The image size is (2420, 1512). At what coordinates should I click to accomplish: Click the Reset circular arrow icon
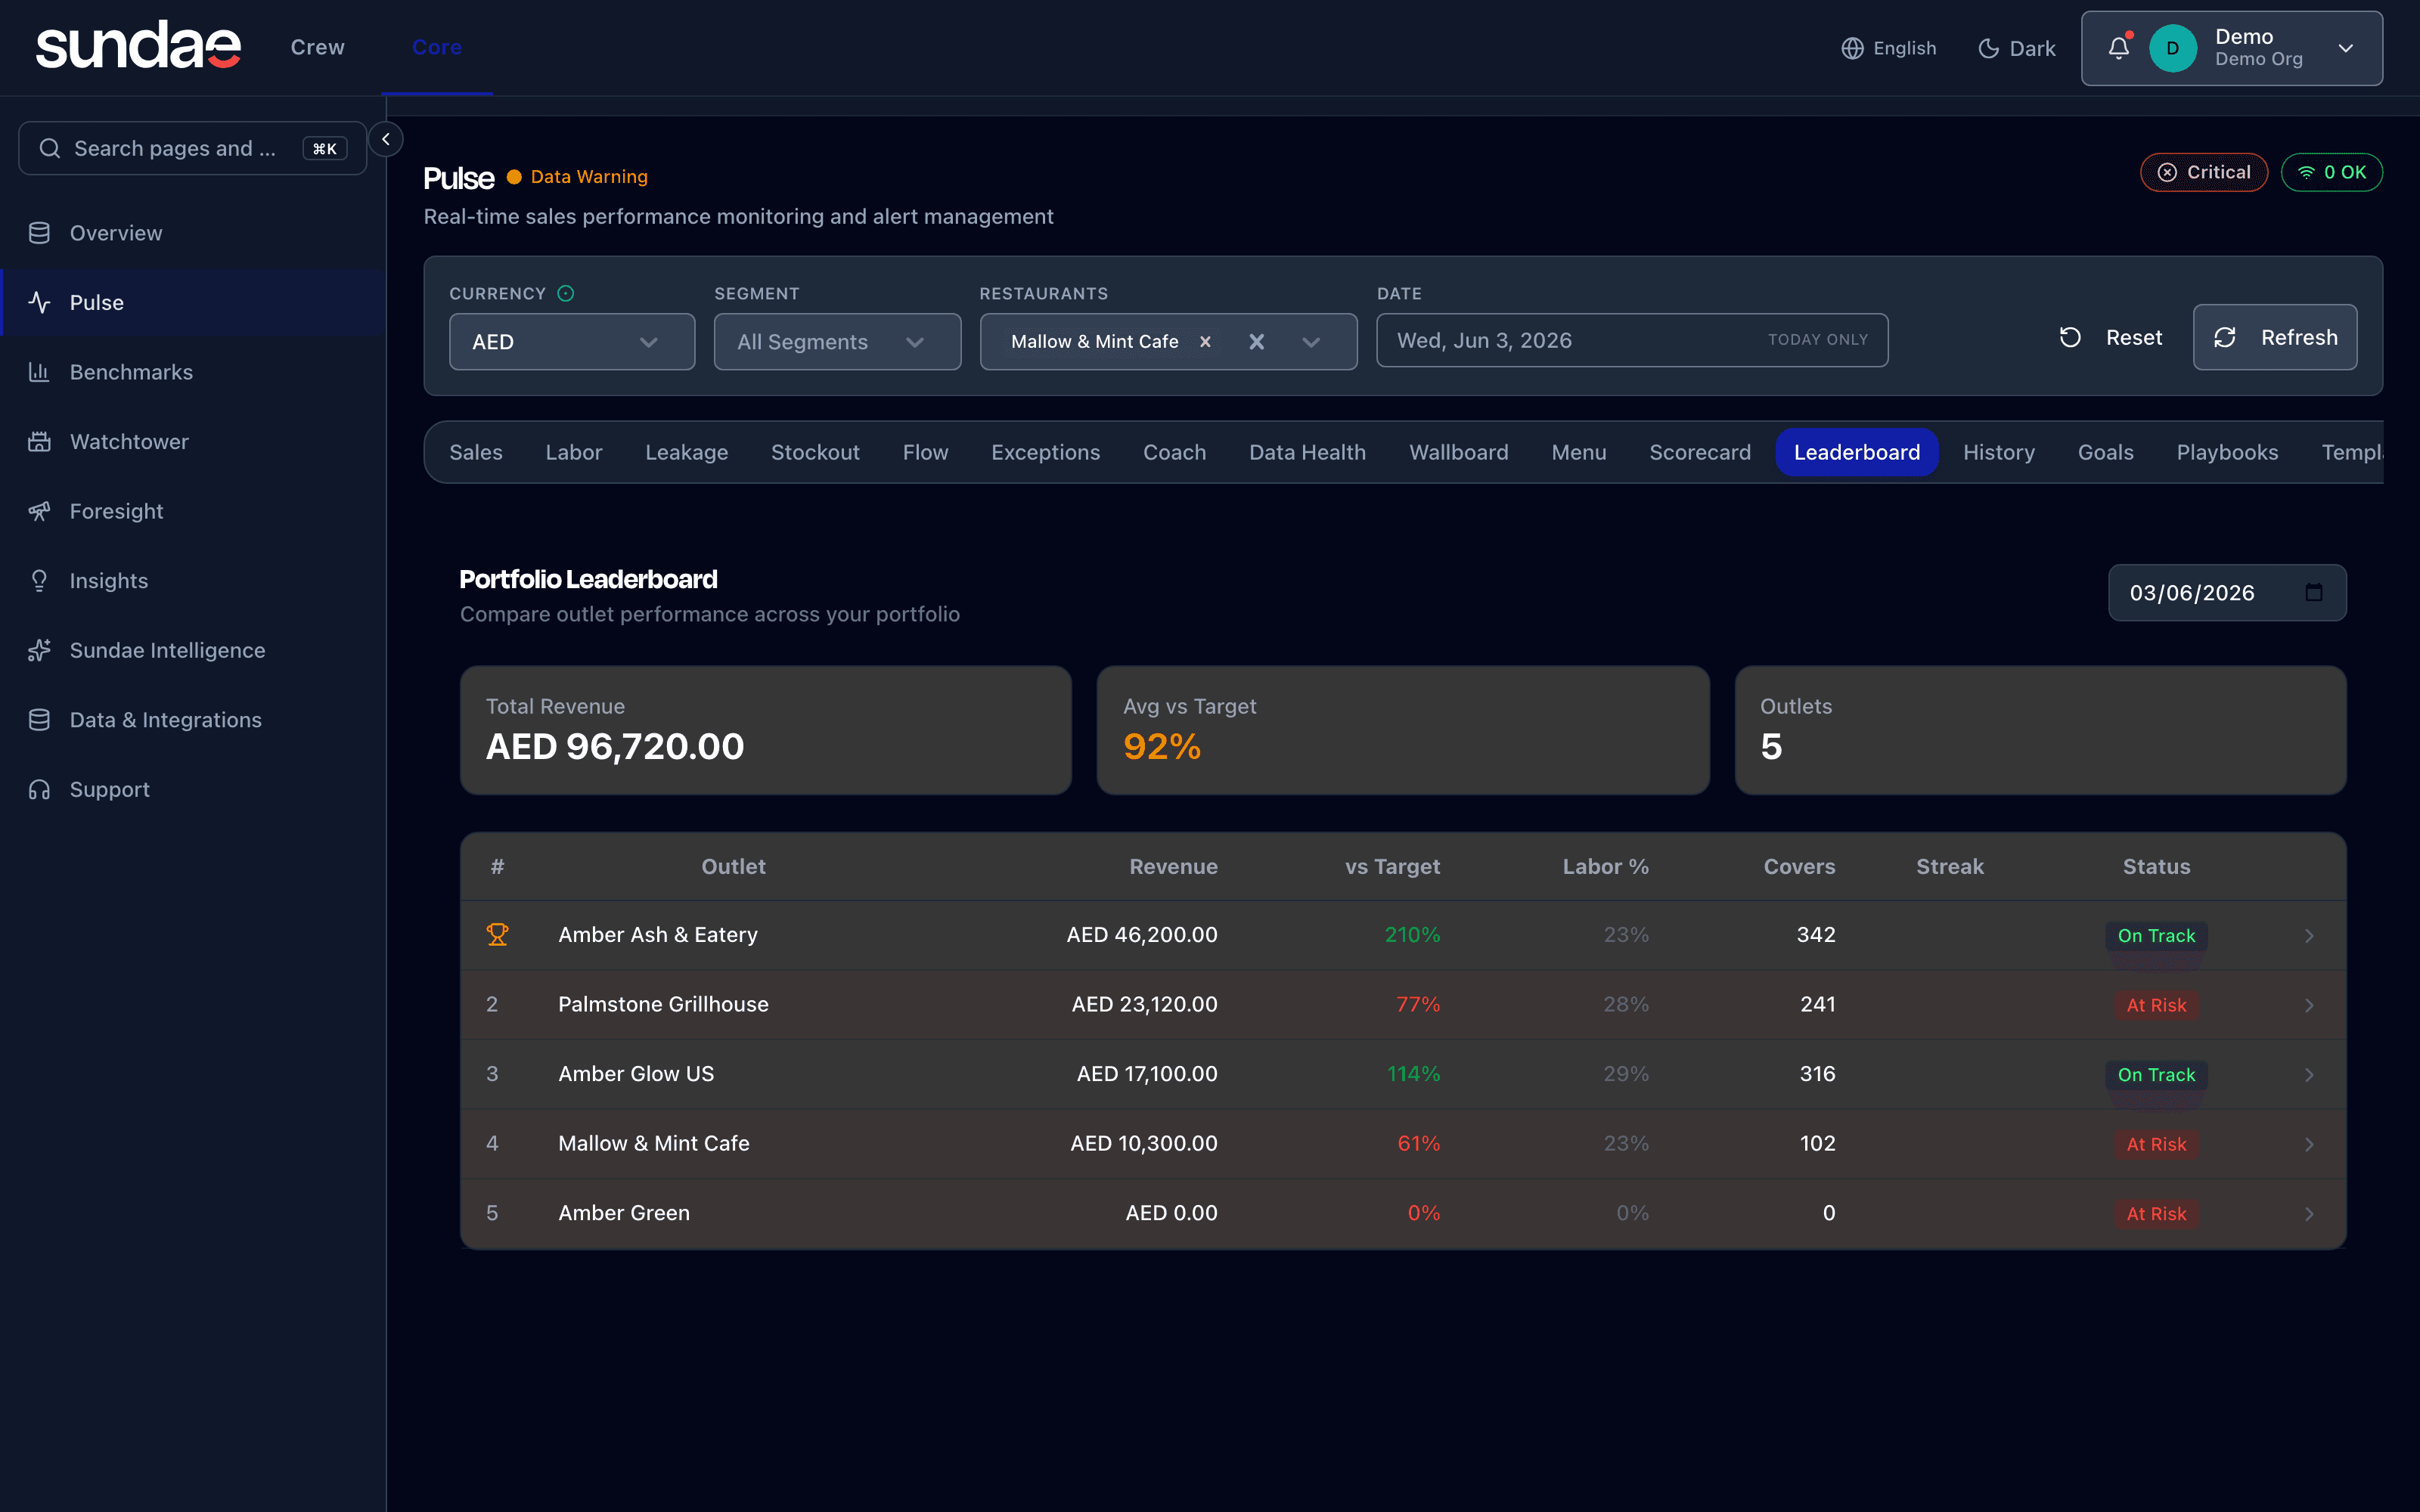point(2070,337)
